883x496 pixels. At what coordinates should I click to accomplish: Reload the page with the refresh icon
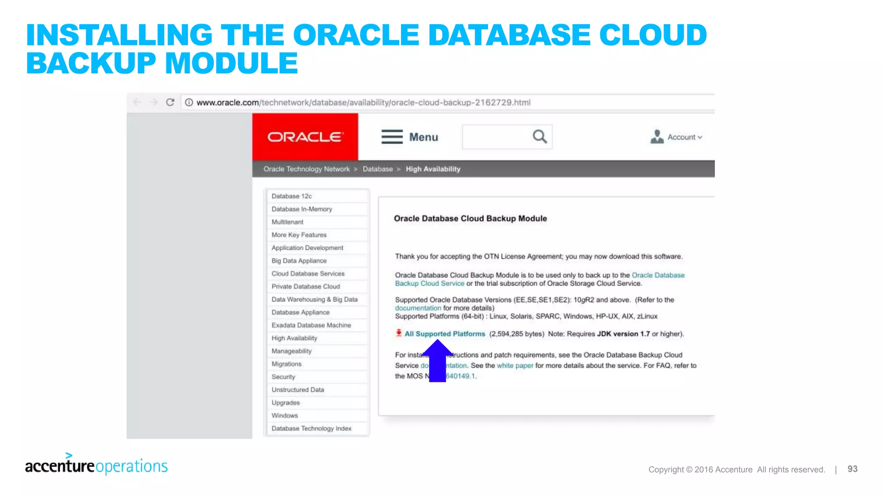[x=170, y=102]
